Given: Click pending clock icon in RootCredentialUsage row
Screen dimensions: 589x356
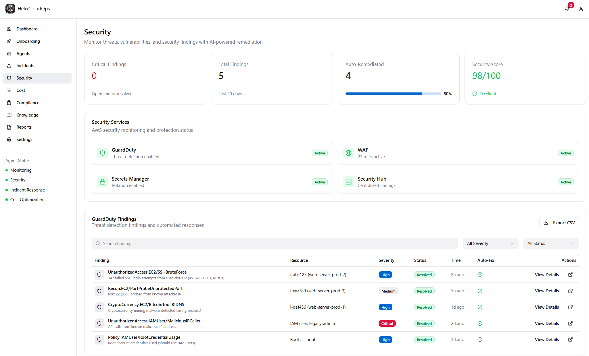Looking at the screenshot, I should coord(480,340).
